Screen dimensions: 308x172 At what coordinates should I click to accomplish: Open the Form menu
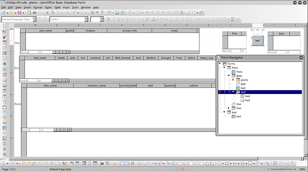click(66, 8)
